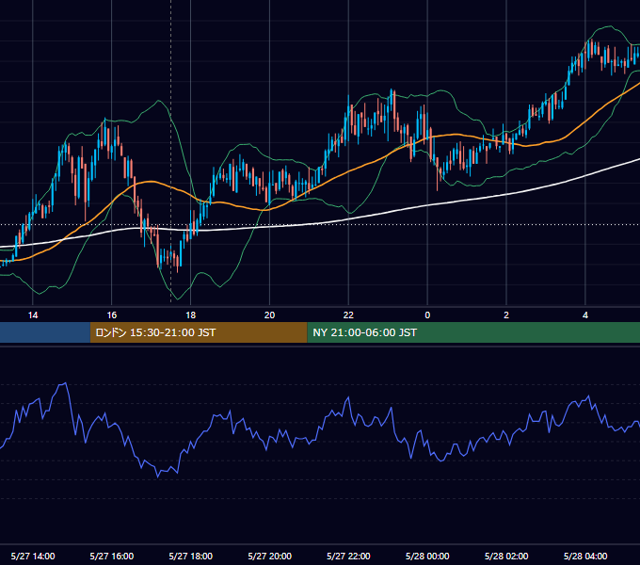Click the 20 hour label on chart axis
This screenshot has height=565, width=640.
click(x=269, y=315)
